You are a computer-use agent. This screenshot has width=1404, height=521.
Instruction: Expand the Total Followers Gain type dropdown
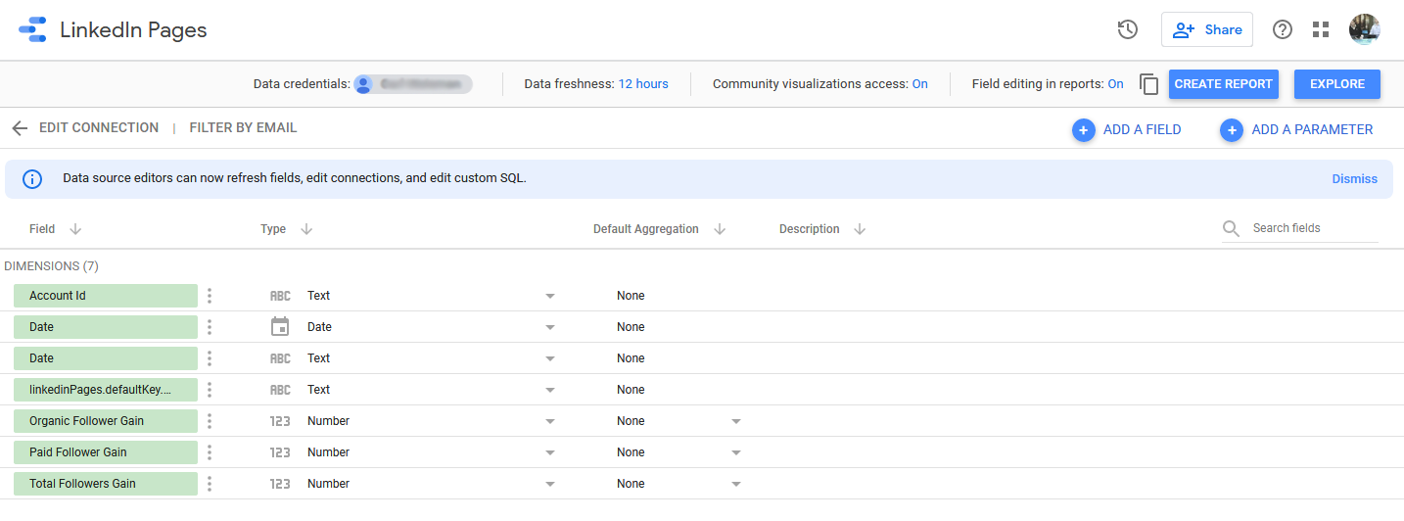[x=550, y=484]
